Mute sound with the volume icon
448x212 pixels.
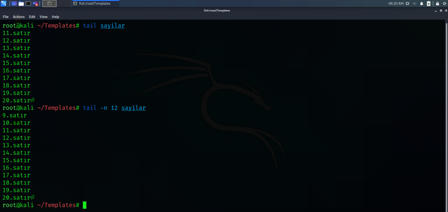click(x=414, y=4)
